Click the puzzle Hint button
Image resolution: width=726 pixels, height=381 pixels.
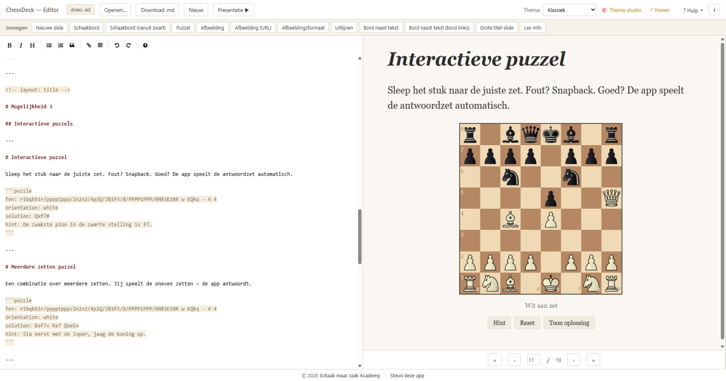pyautogui.click(x=499, y=323)
